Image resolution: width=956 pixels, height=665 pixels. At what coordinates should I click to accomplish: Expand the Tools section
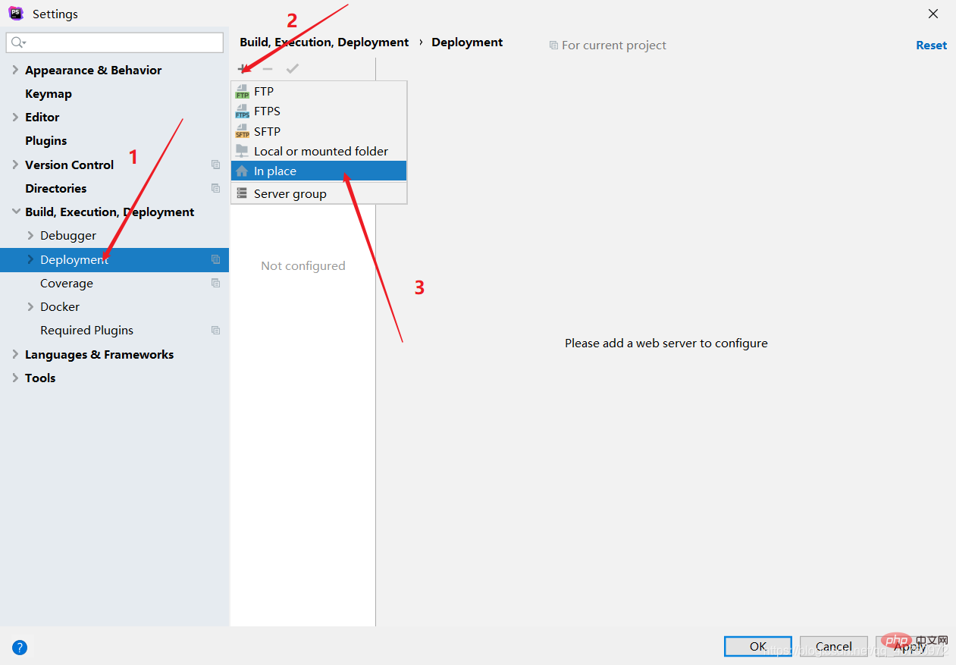point(15,378)
